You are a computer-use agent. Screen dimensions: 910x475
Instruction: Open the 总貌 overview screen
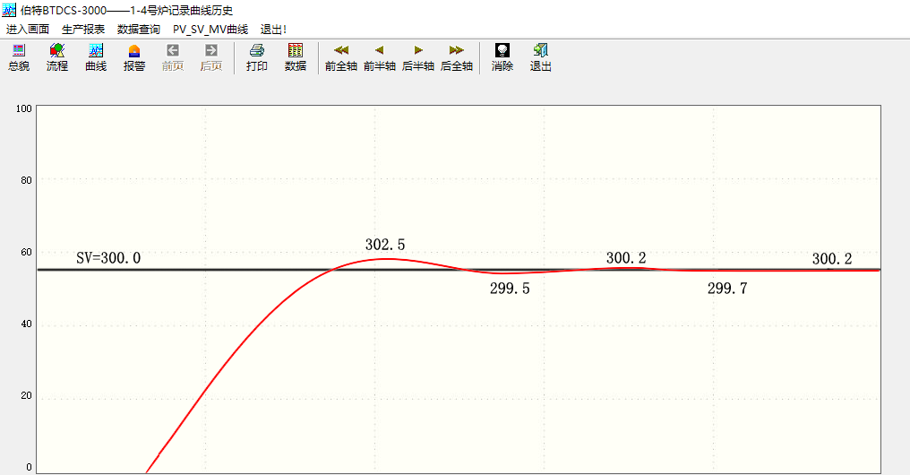click(18, 57)
